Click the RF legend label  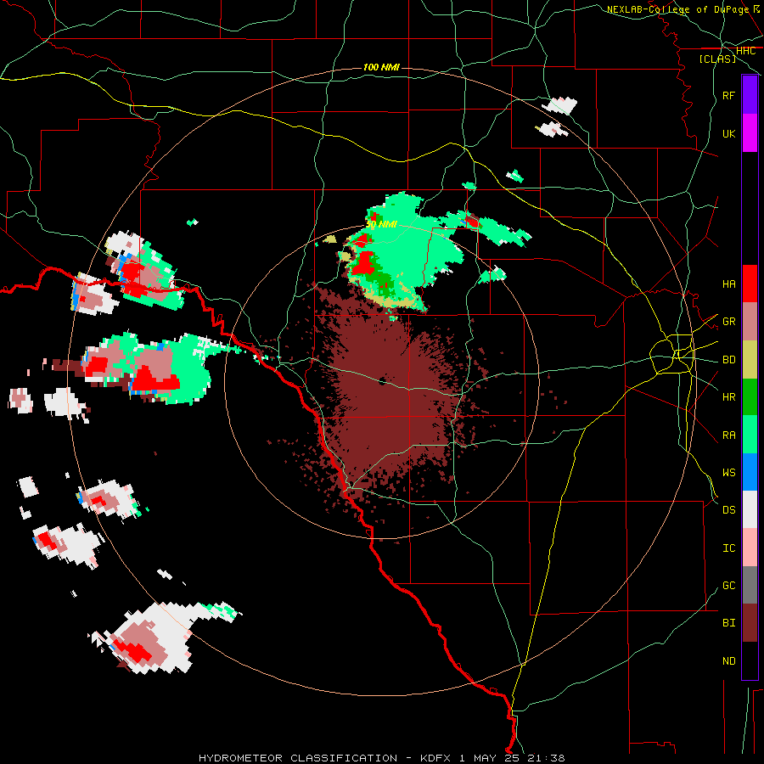[728, 96]
